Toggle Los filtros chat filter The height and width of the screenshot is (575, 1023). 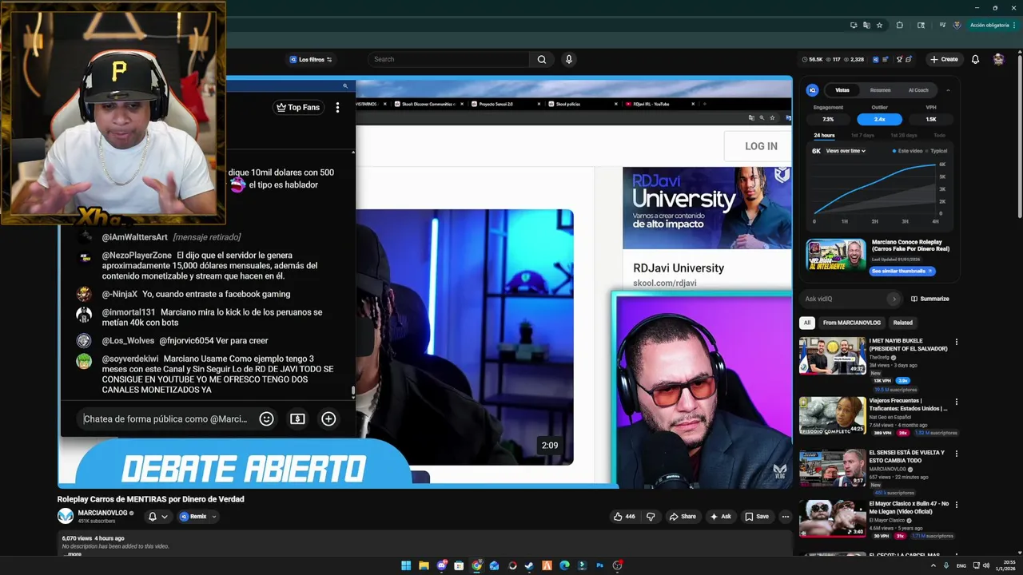click(310, 59)
